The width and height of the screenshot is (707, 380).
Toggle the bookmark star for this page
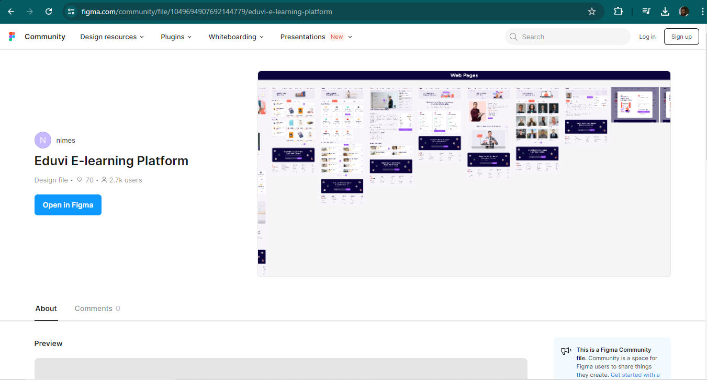(592, 11)
